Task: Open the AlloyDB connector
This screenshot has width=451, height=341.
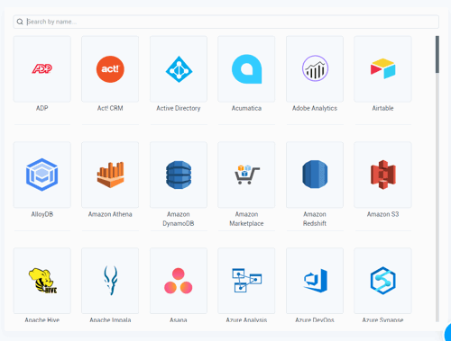Action: click(42, 175)
